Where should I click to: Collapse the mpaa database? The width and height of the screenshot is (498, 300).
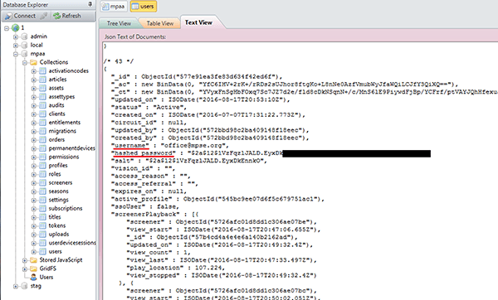[x=15, y=54]
